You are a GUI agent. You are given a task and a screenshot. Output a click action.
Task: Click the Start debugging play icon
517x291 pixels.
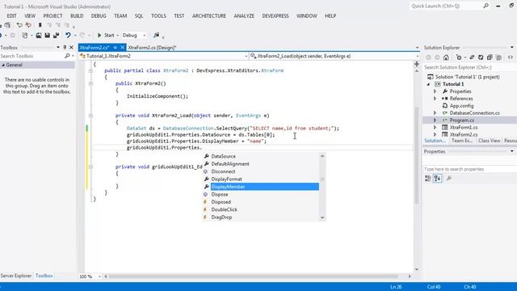point(99,36)
